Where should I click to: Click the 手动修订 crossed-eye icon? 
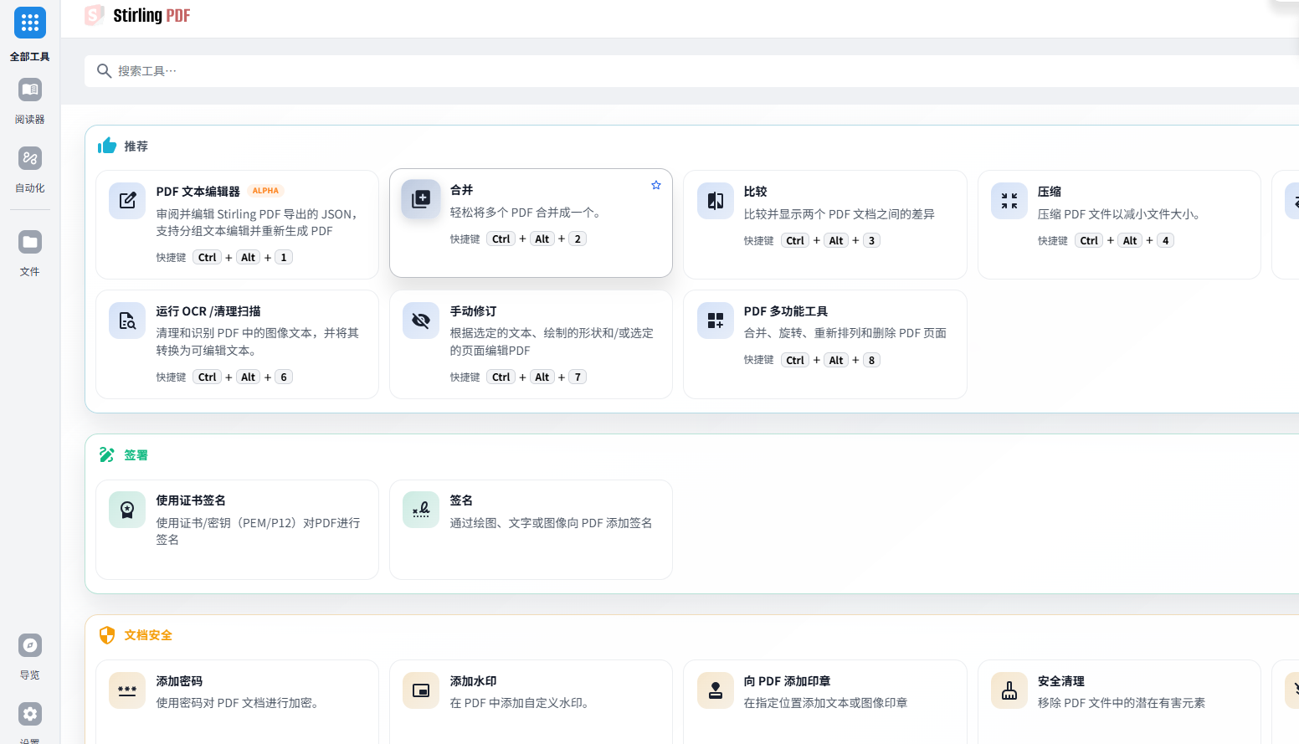coord(421,321)
